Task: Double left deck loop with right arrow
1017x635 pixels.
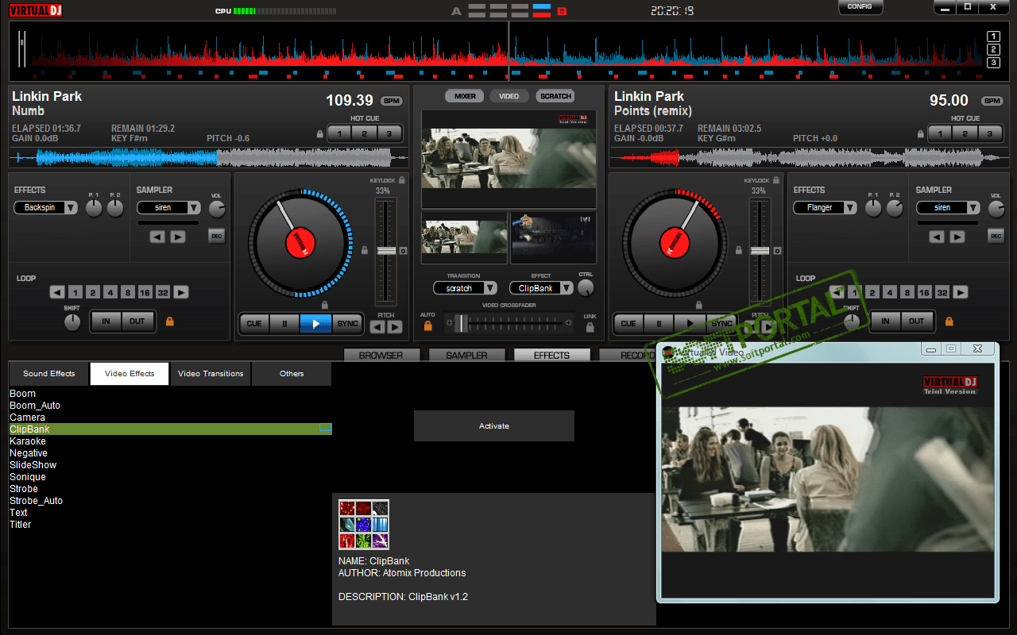Action: pyautogui.click(x=181, y=292)
